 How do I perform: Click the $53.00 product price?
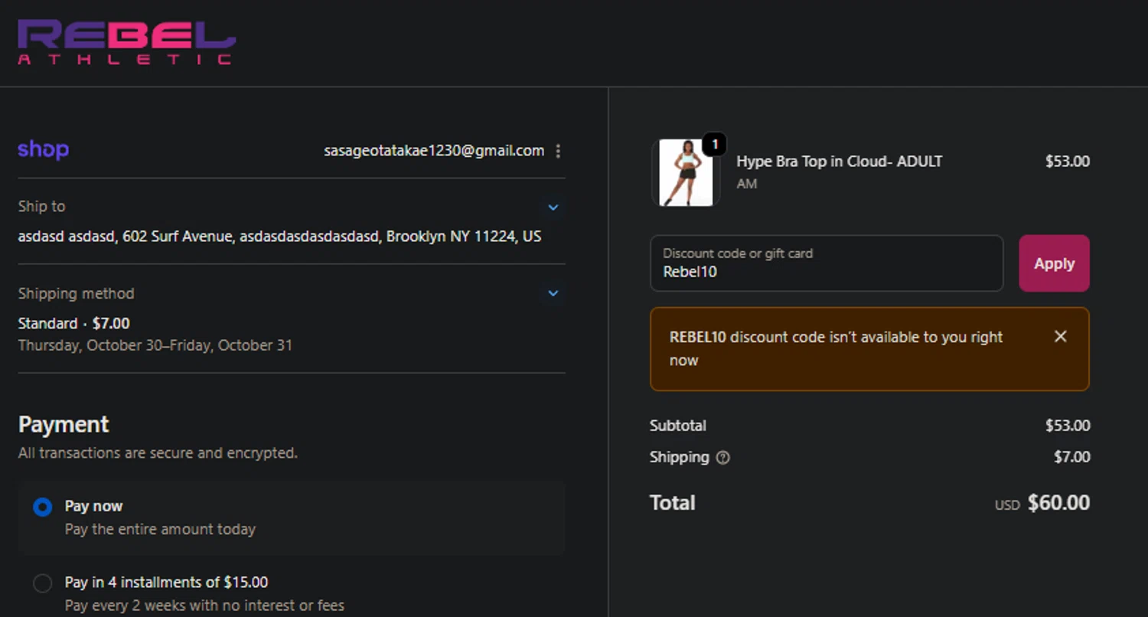pyautogui.click(x=1068, y=162)
